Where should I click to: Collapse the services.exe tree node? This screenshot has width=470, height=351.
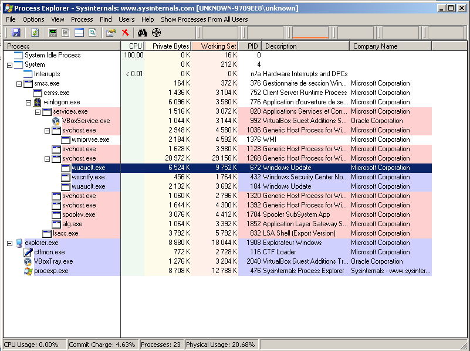click(38, 111)
